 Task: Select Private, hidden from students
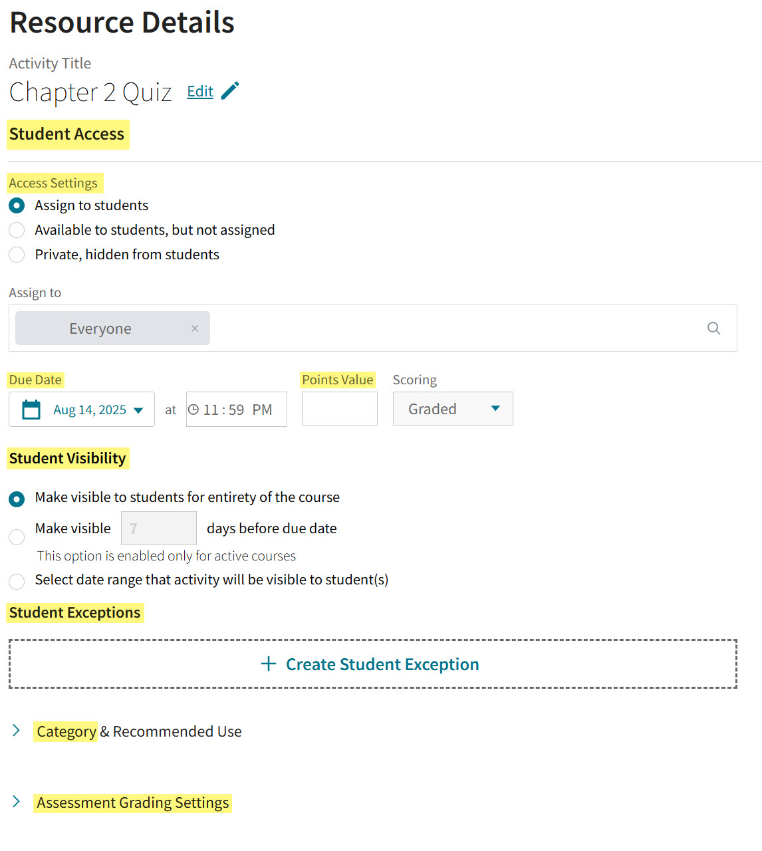pos(16,255)
